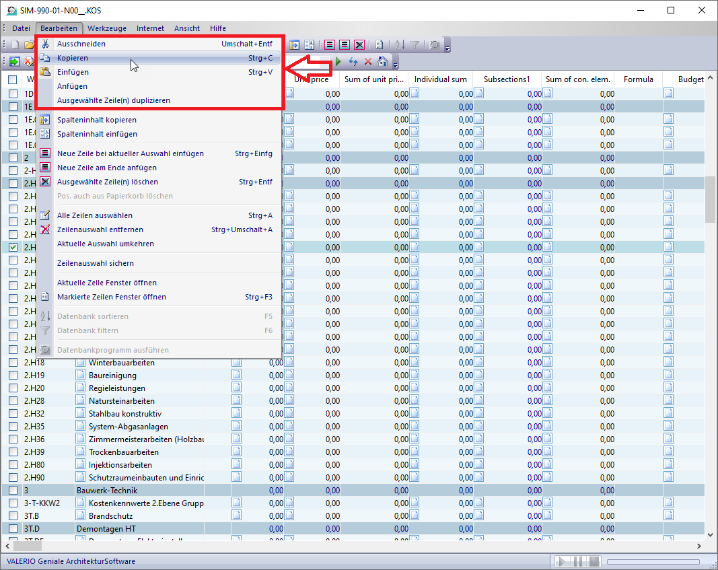Image resolution: width=718 pixels, height=570 pixels.
Task: Click the Ausgewählte Zeile(n) löschen menu icon
Action: point(45,182)
